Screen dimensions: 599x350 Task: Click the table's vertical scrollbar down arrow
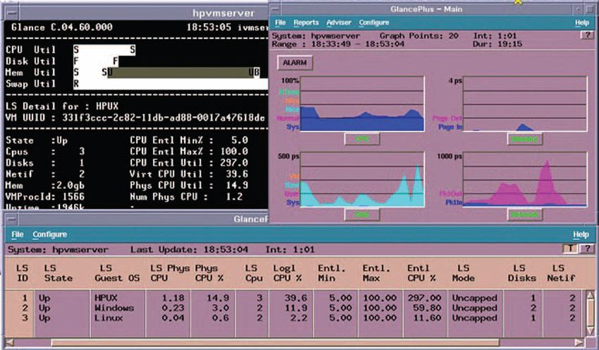pos(590,330)
